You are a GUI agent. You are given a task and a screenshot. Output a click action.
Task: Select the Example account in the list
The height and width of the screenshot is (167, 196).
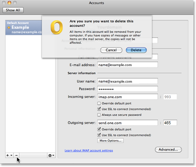pyautogui.click(x=24, y=28)
